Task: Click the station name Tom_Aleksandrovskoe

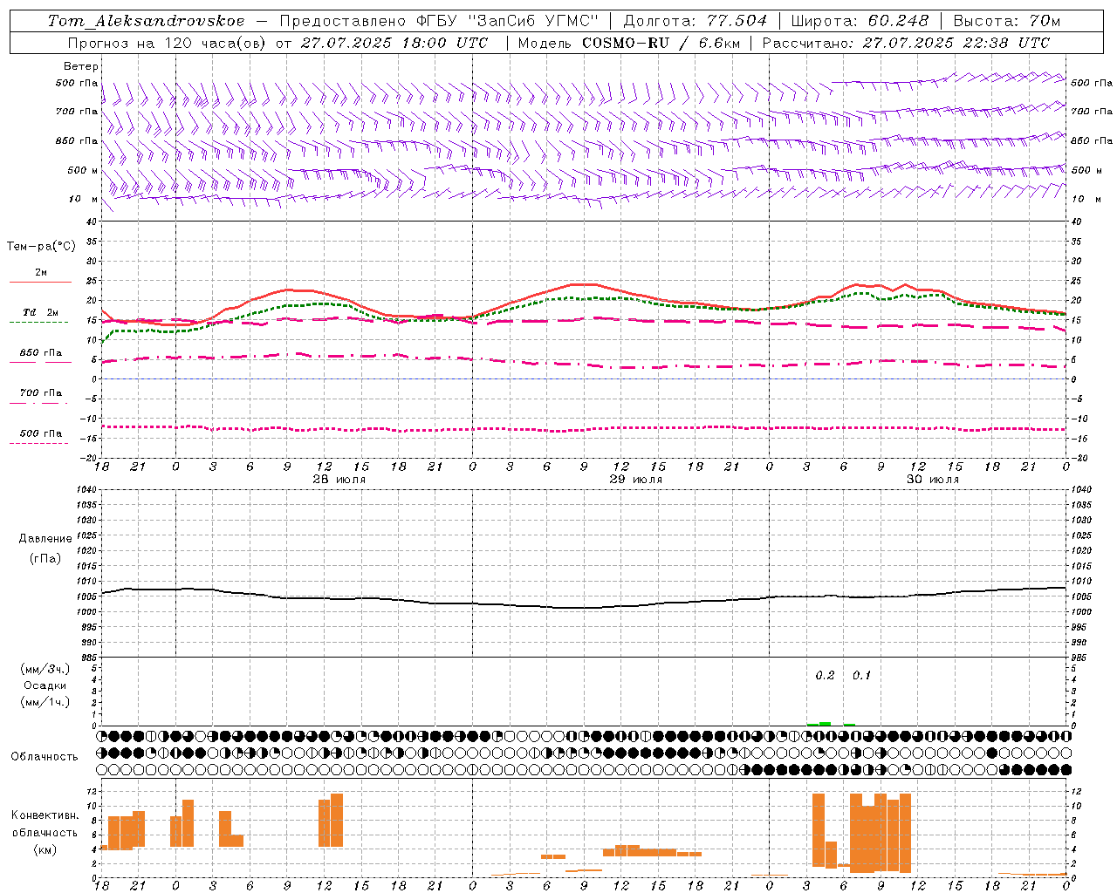Action: click(x=146, y=21)
